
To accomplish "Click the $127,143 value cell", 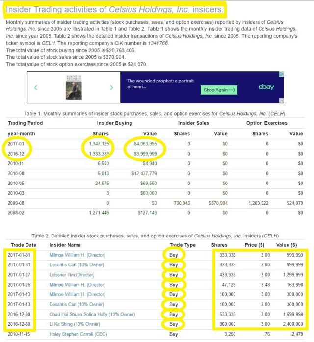I will click(x=147, y=213).
